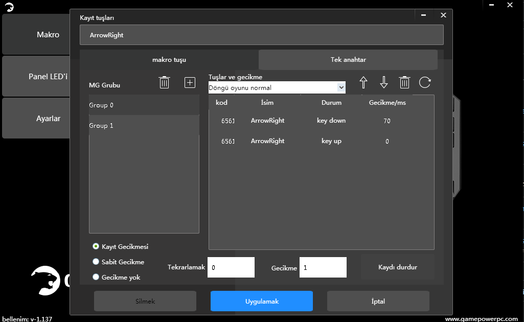Image resolution: width=524 pixels, height=322 pixels.
Task: Add a new MG group with plus icon
Action: (190, 82)
